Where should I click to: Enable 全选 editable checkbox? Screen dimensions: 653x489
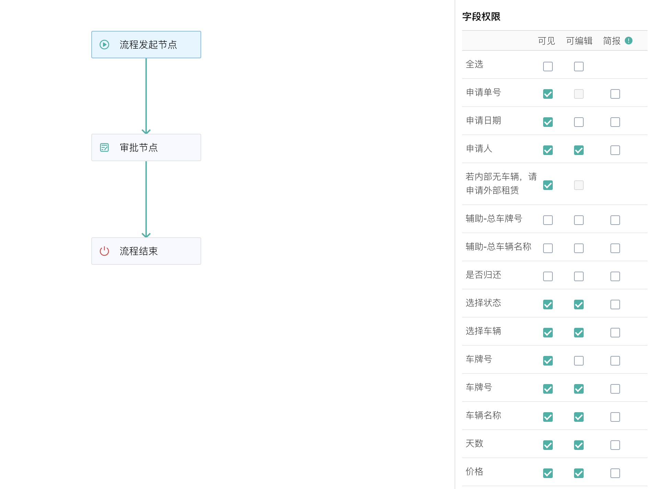tap(578, 67)
